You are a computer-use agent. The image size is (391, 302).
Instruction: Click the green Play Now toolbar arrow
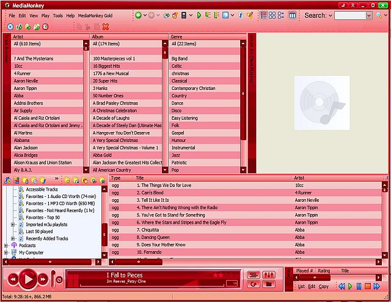pyautogui.click(x=199, y=15)
